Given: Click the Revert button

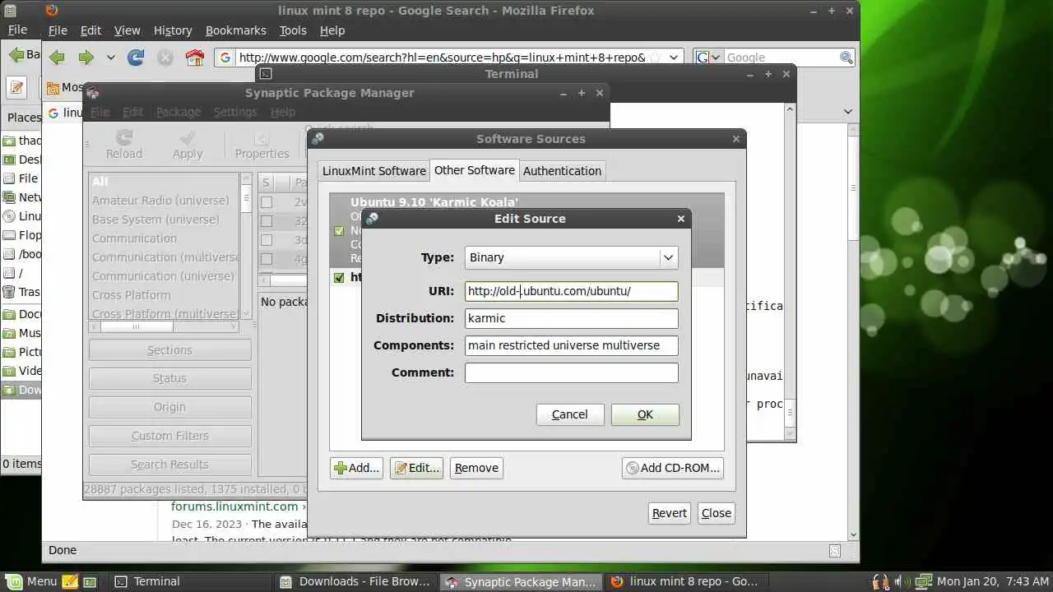Looking at the screenshot, I should tap(670, 513).
